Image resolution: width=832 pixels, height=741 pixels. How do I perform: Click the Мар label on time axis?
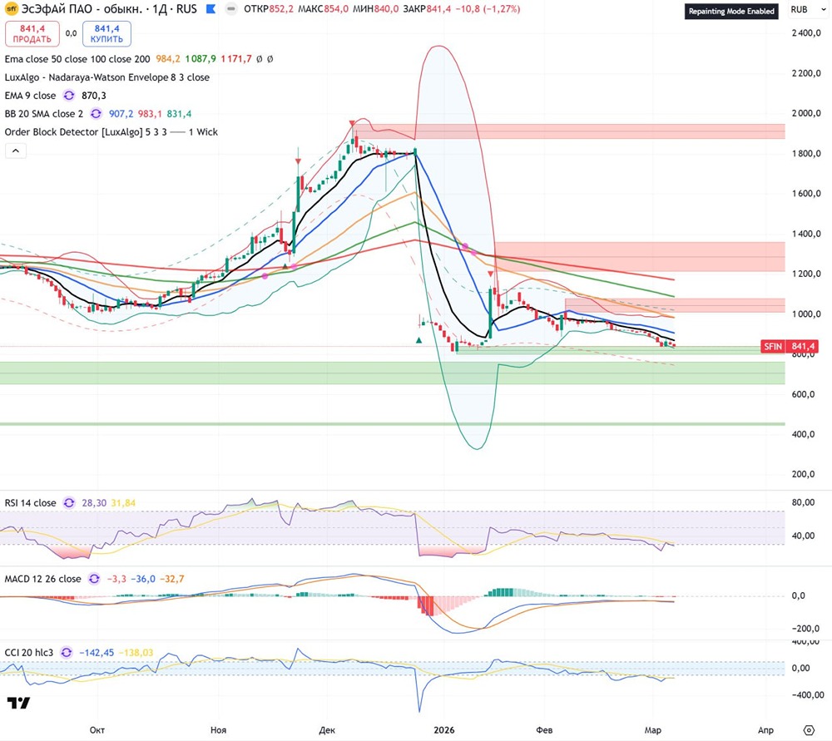(x=652, y=730)
